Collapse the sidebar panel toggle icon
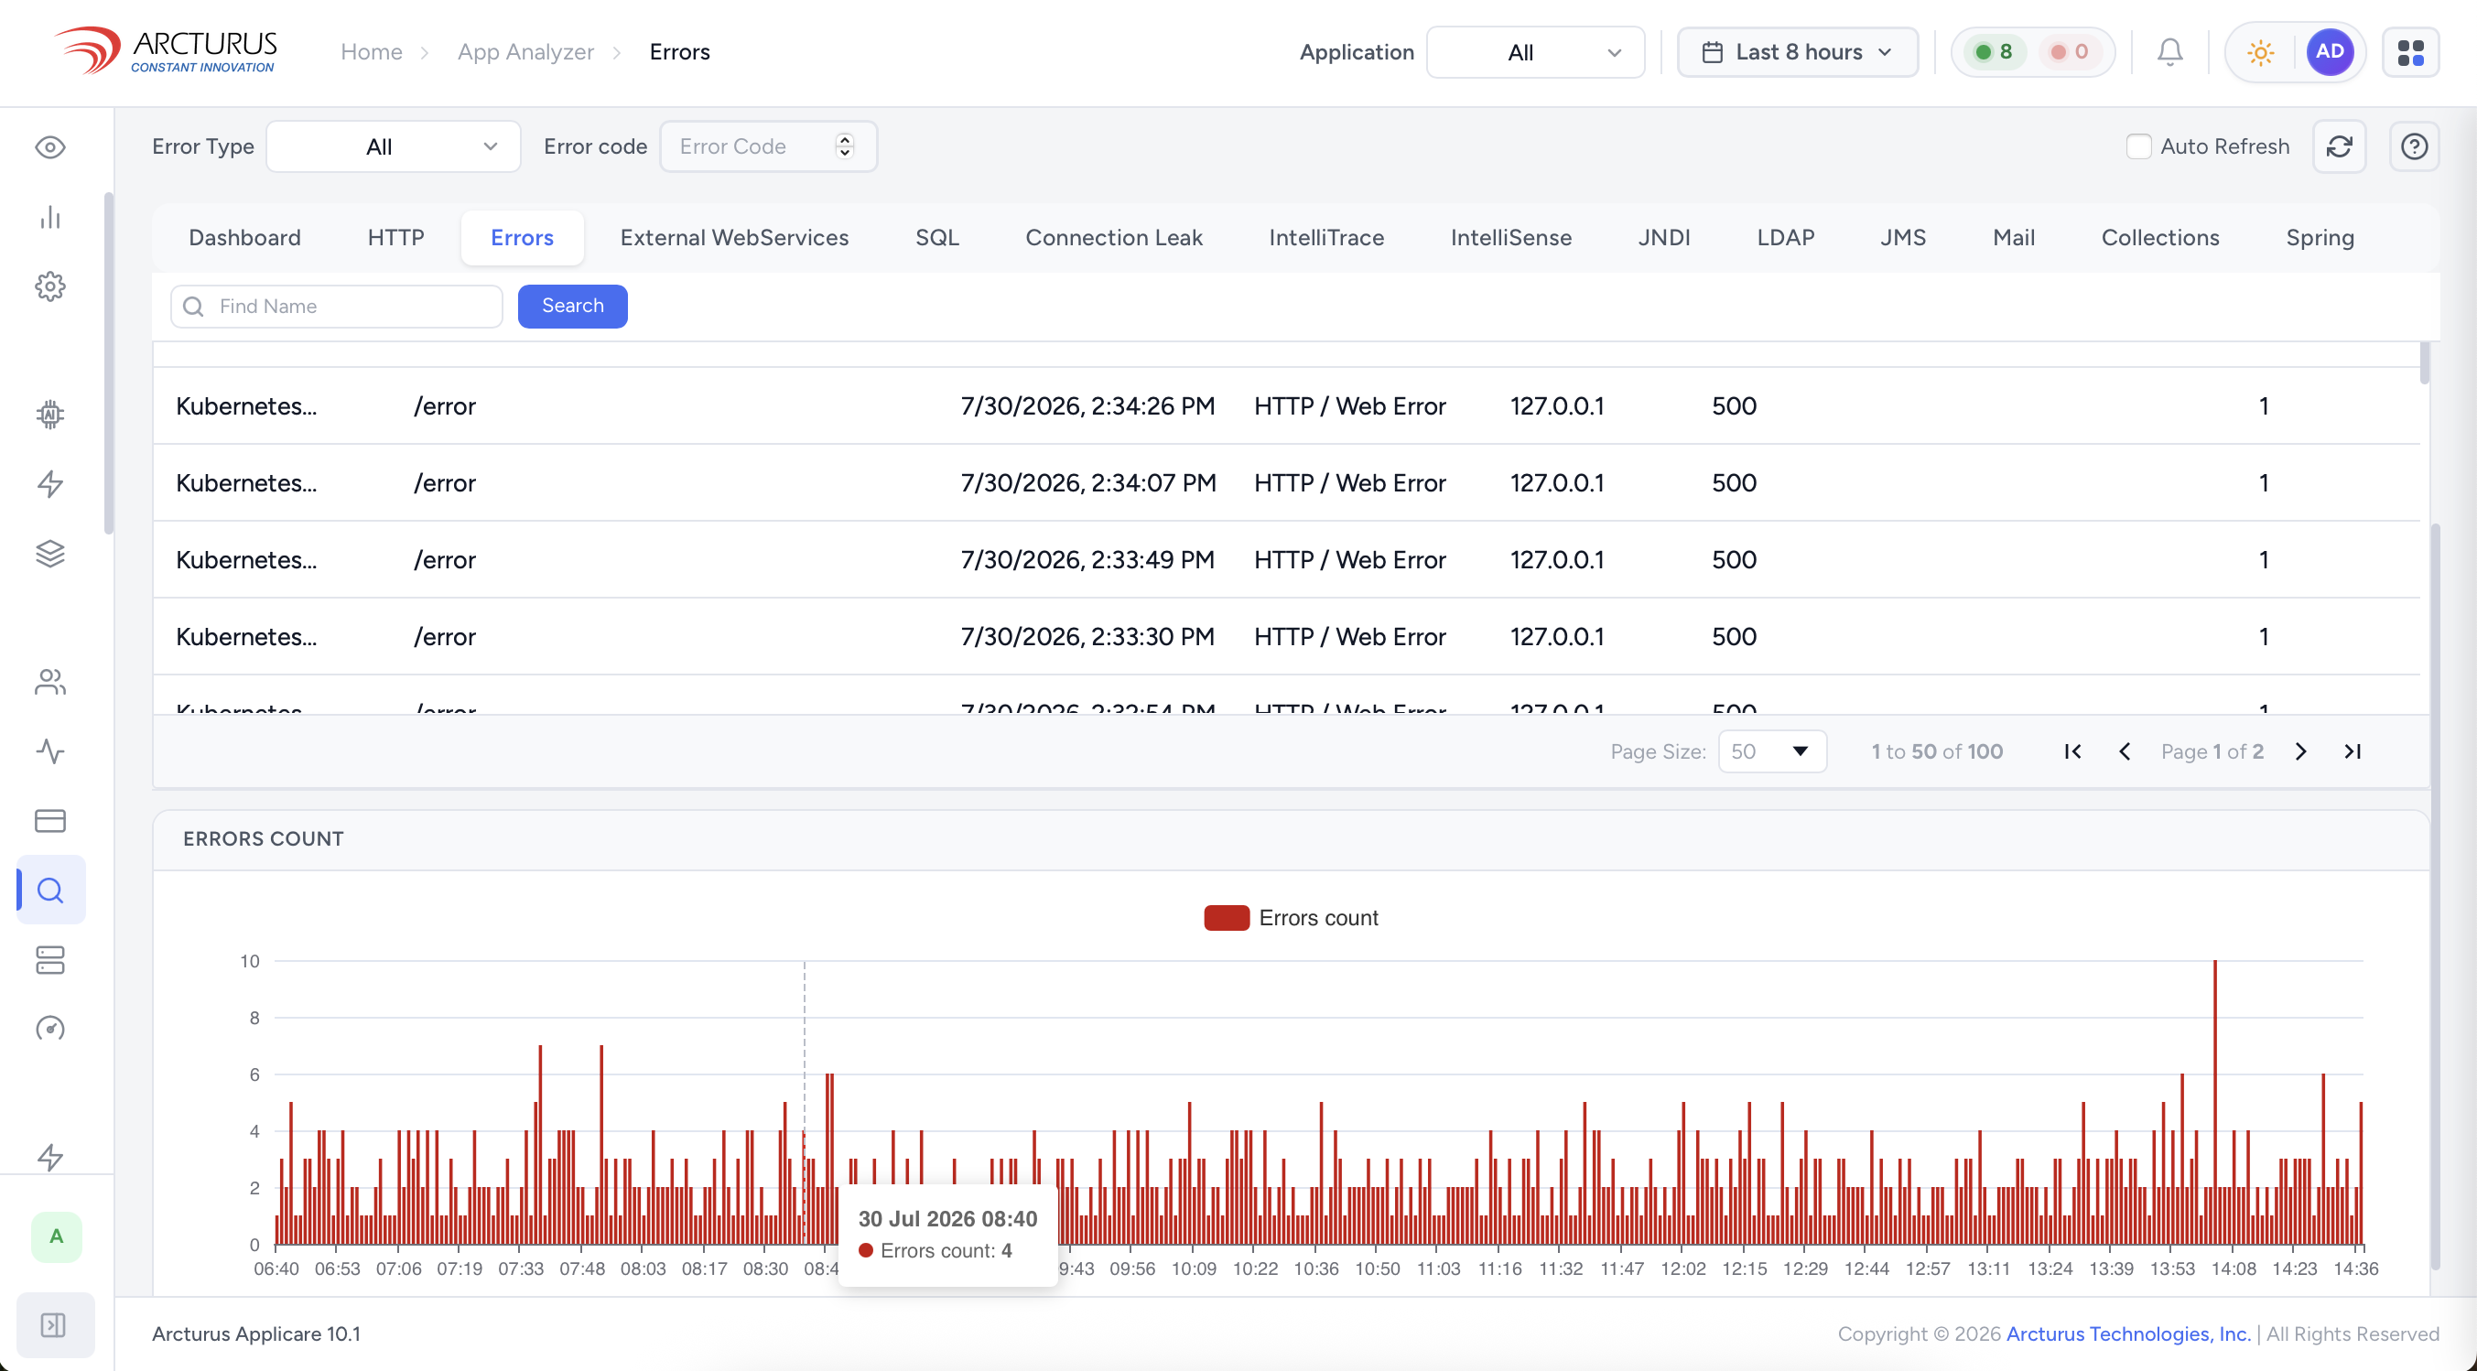 point(55,1325)
